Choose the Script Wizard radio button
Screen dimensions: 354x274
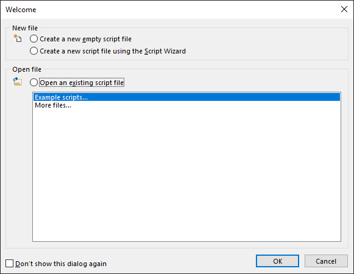coord(34,51)
